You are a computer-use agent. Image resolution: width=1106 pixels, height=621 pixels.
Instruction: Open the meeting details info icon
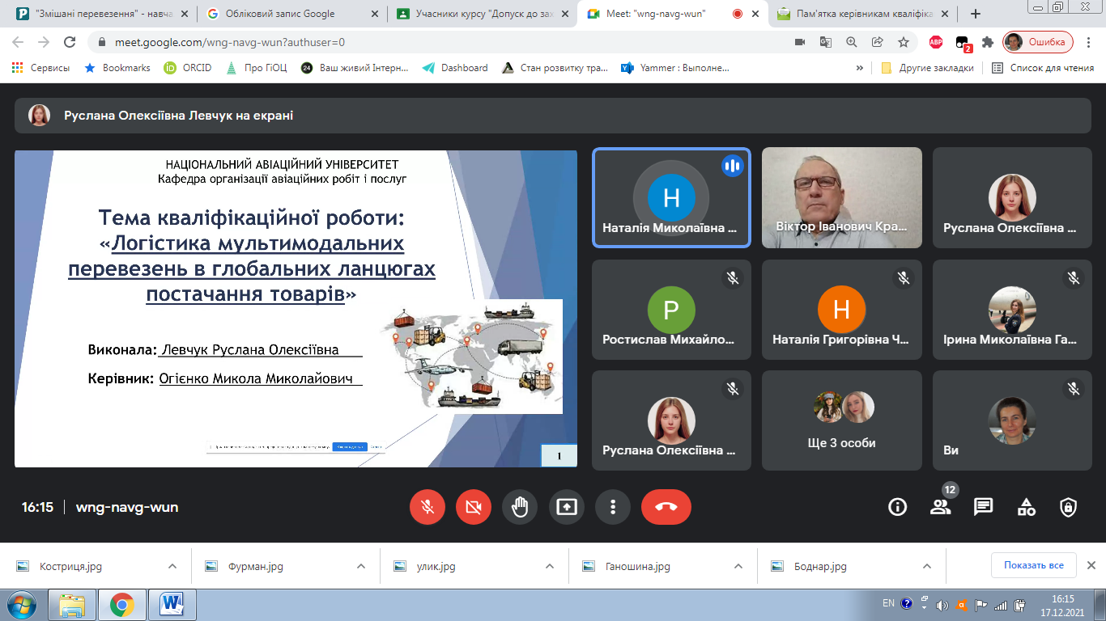coord(897,507)
